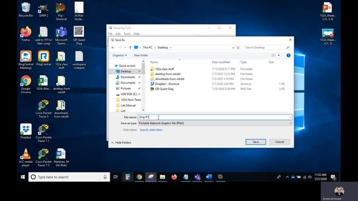
Task: Open QR Quest Diag desktop image
Action: click(79, 35)
